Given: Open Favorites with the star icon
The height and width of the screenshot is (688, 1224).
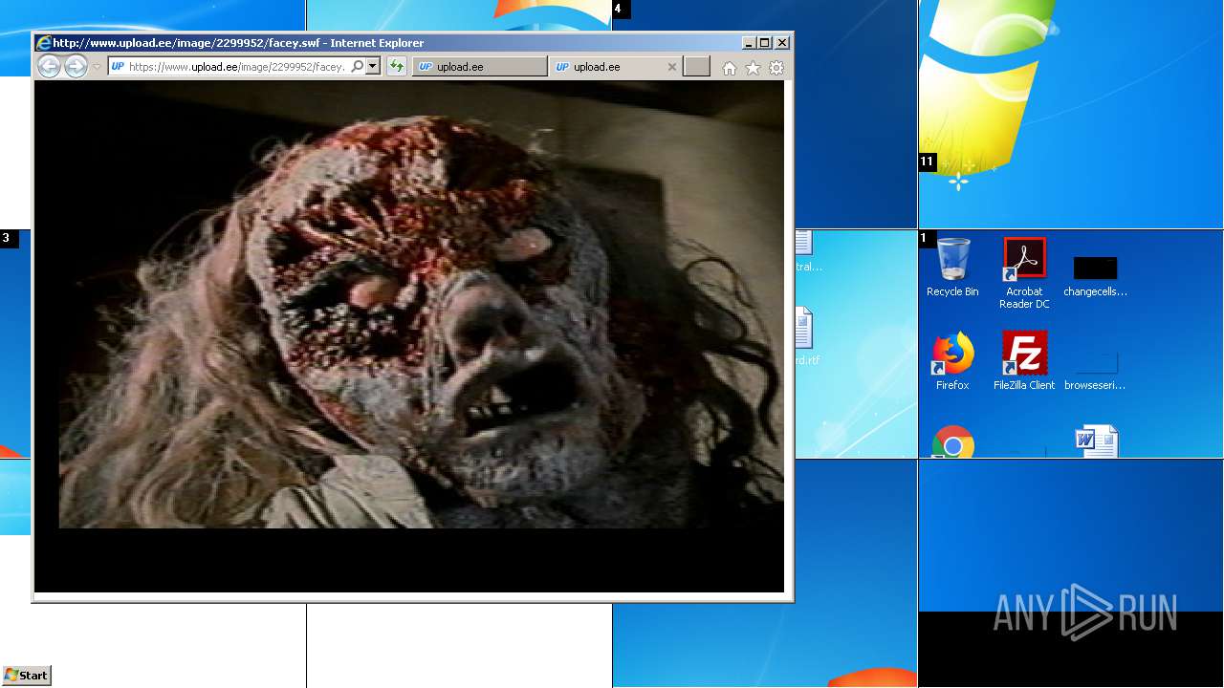Looking at the screenshot, I should coord(754,68).
